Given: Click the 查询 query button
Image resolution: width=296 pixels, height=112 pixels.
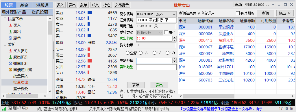Looking at the screenshot, I should [265, 13].
